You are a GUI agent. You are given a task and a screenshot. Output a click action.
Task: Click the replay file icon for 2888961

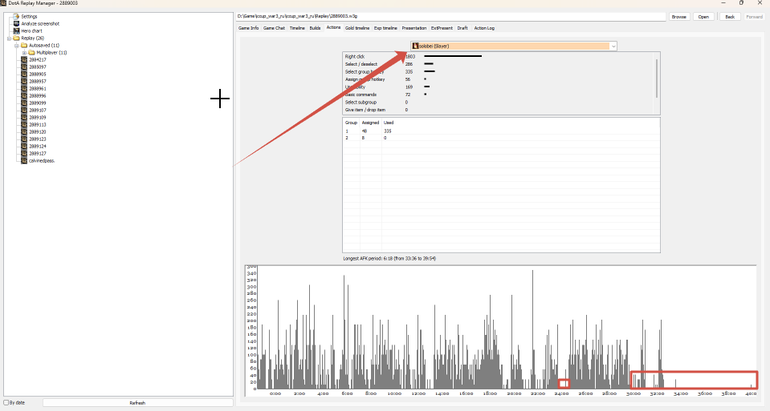pyautogui.click(x=24, y=89)
